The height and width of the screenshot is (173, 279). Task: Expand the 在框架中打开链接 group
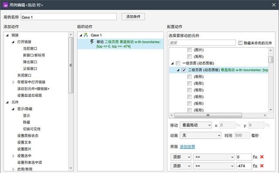pos(13,82)
